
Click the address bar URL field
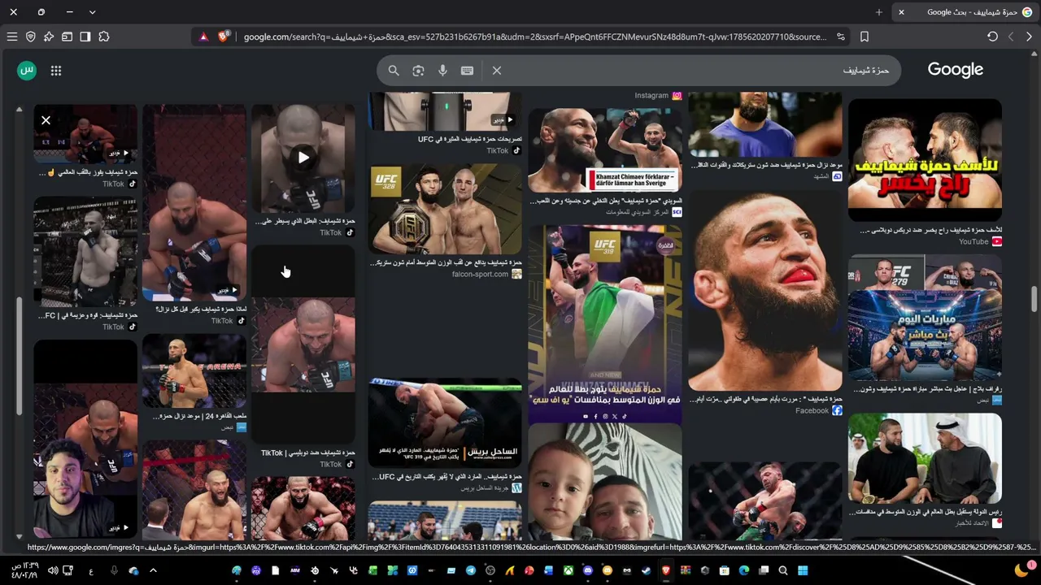[x=534, y=37]
